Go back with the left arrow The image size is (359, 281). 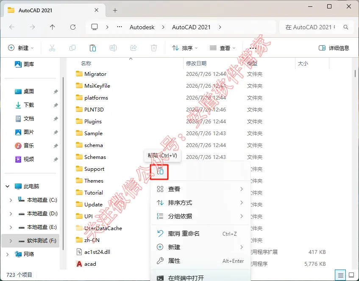[x=12, y=27]
